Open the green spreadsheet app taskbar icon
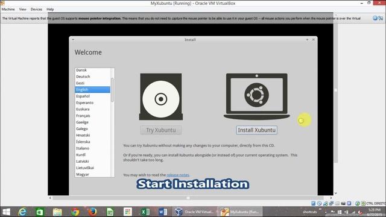386x217 pixels. tap(110, 212)
